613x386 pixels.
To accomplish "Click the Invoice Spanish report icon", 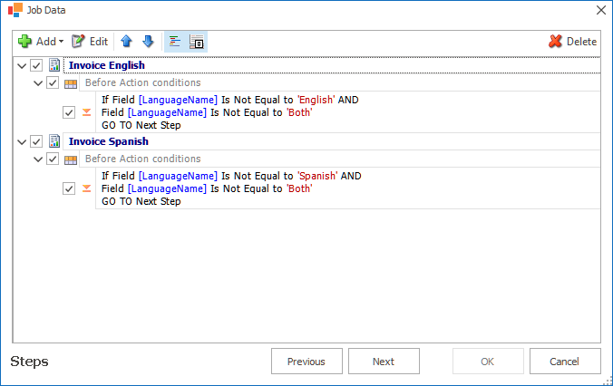I will point(54,141).
